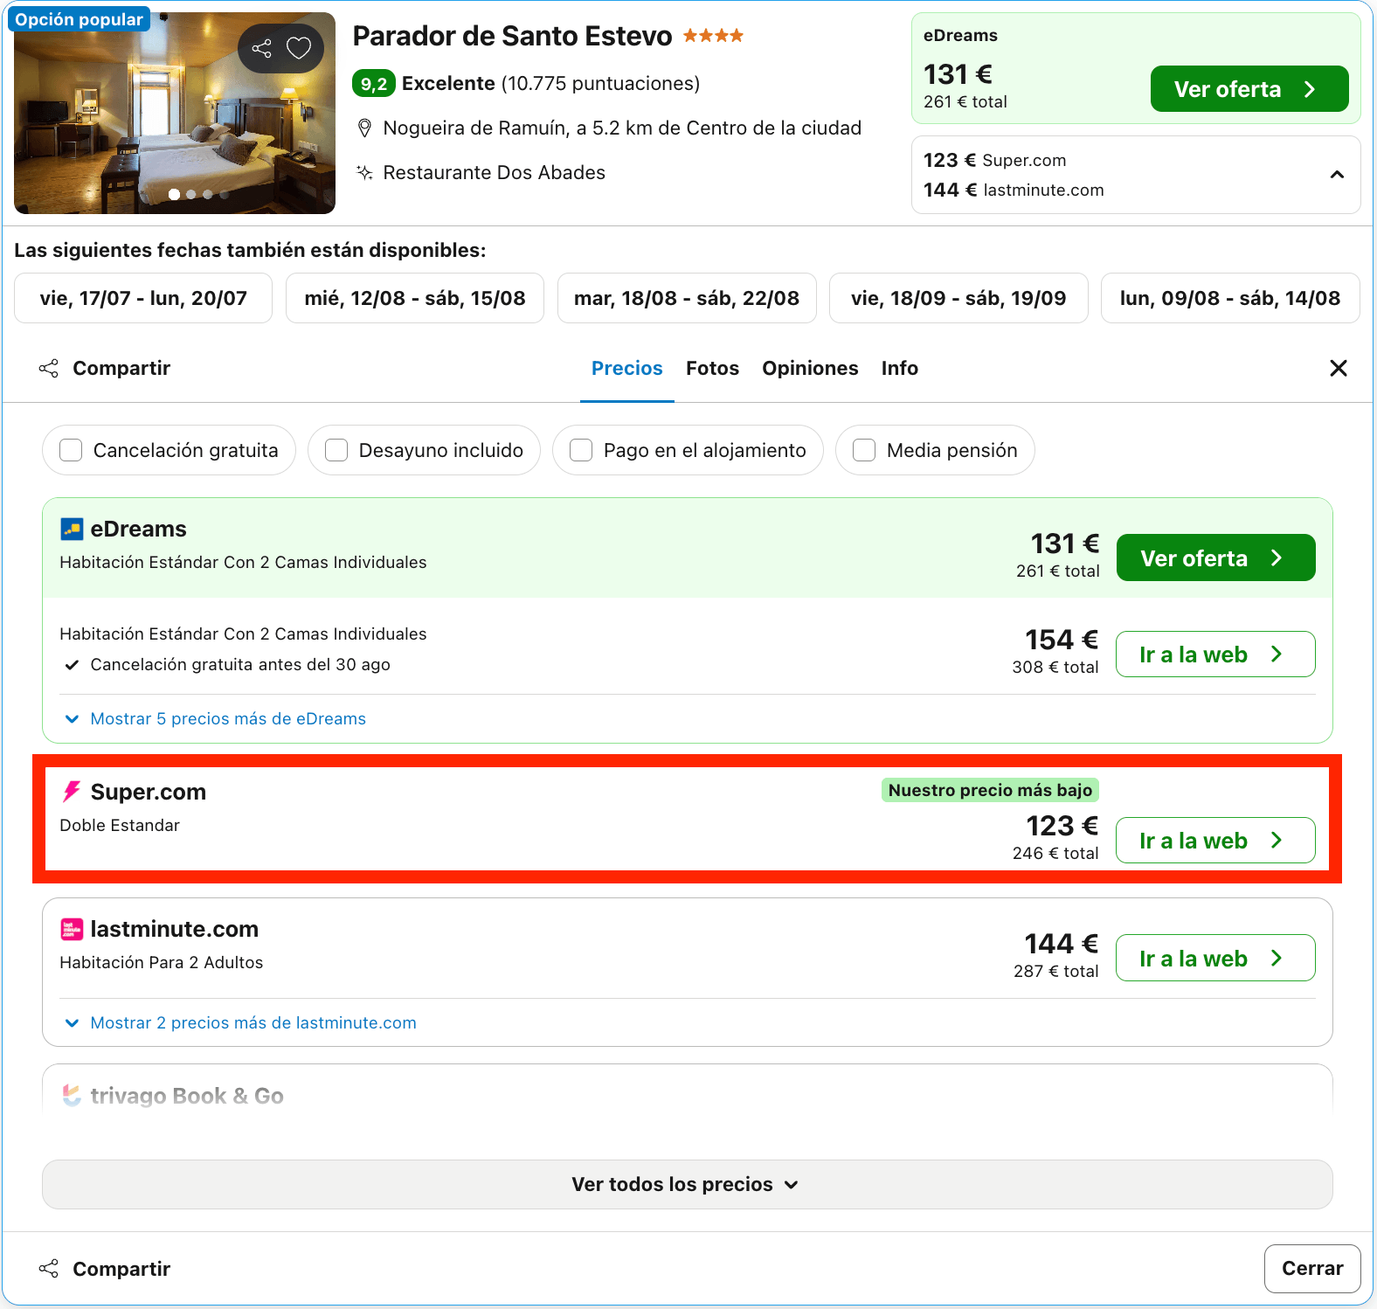The width and height of the screenshot is (1377, 1309).
Task: Enable the Desayuno incluido filter
Action: pos(336,450)
